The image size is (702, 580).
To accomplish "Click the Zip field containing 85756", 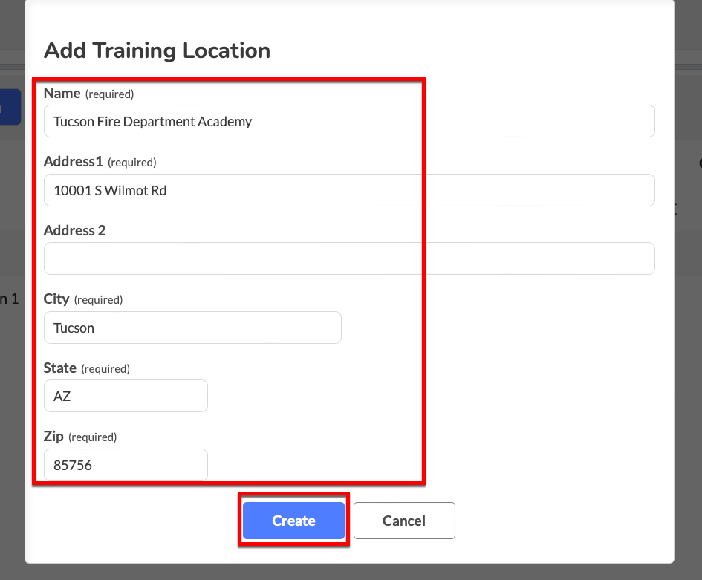I will [x=126, y=465].
